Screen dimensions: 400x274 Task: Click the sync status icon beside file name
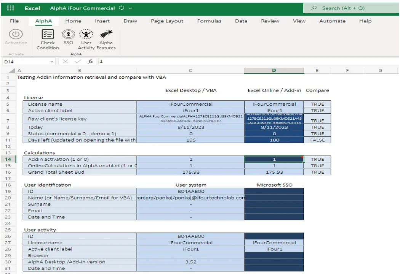122,8
